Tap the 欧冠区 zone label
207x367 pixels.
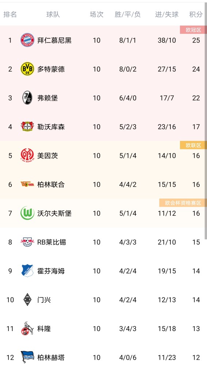coord(193,30)
